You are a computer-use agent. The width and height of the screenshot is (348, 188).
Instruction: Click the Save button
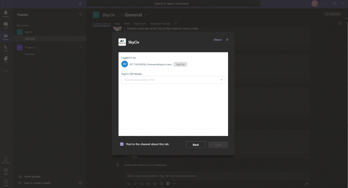coord(218,145)
